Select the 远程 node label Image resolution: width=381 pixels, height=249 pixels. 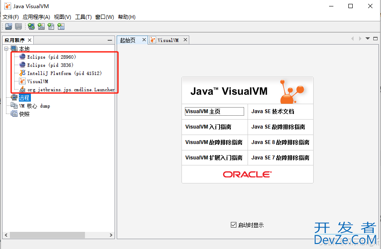tap(24, 98)
